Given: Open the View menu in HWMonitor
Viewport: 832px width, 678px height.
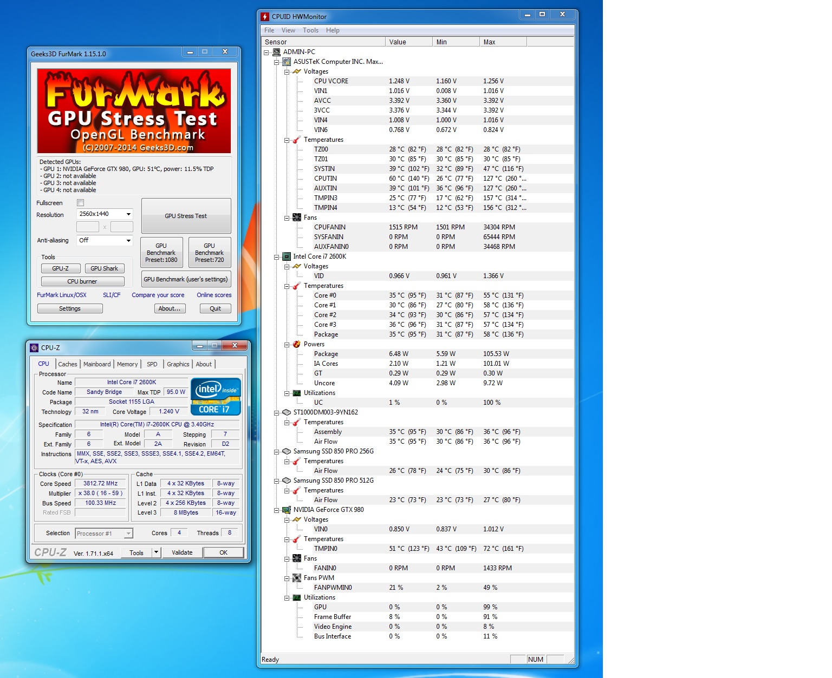Looking at the screenshot, I should [288, 30].
